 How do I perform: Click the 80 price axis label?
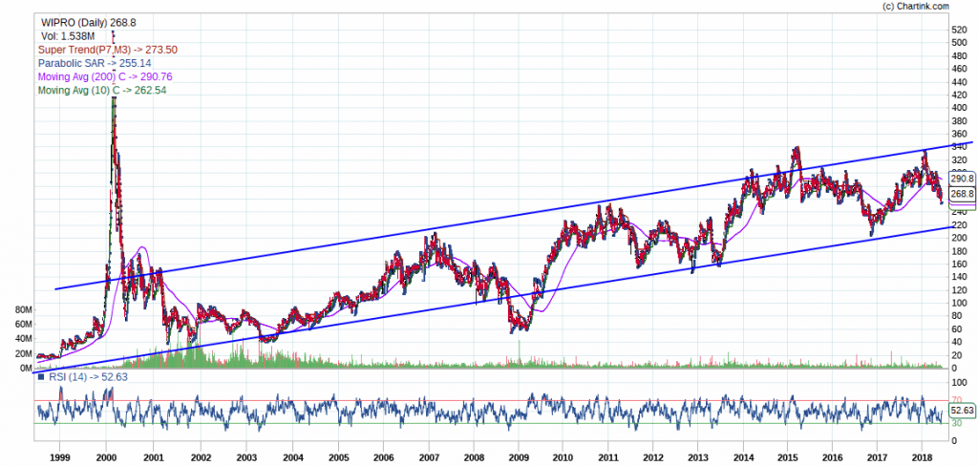(x=955, y=316)
